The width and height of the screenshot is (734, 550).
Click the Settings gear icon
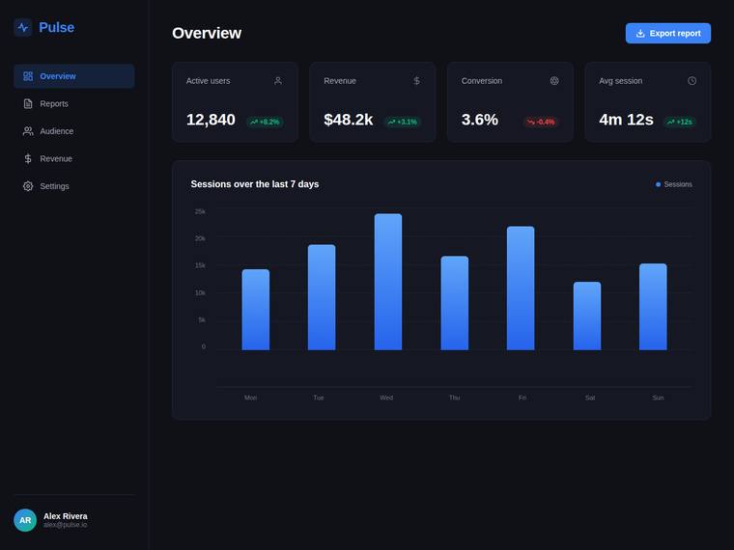[x=28, y=186]
